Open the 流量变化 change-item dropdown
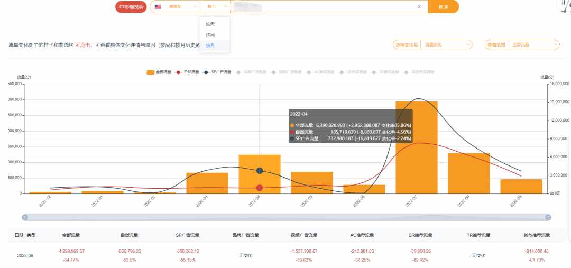Image resolution: width=571 pixels, height=268 pixels. (446, 45)
